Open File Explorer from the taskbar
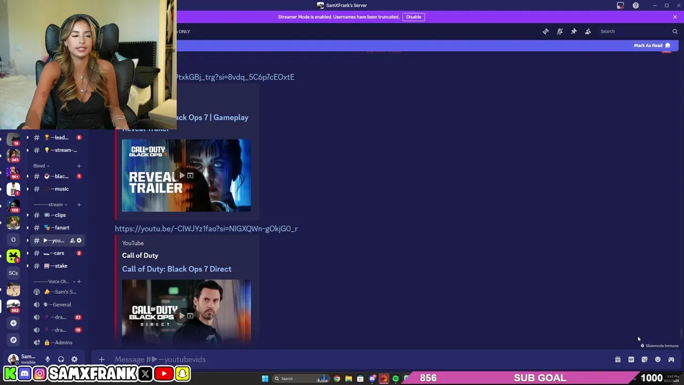Image resolution: width=684 pixels, height=385 pixels. coord(348,379)
